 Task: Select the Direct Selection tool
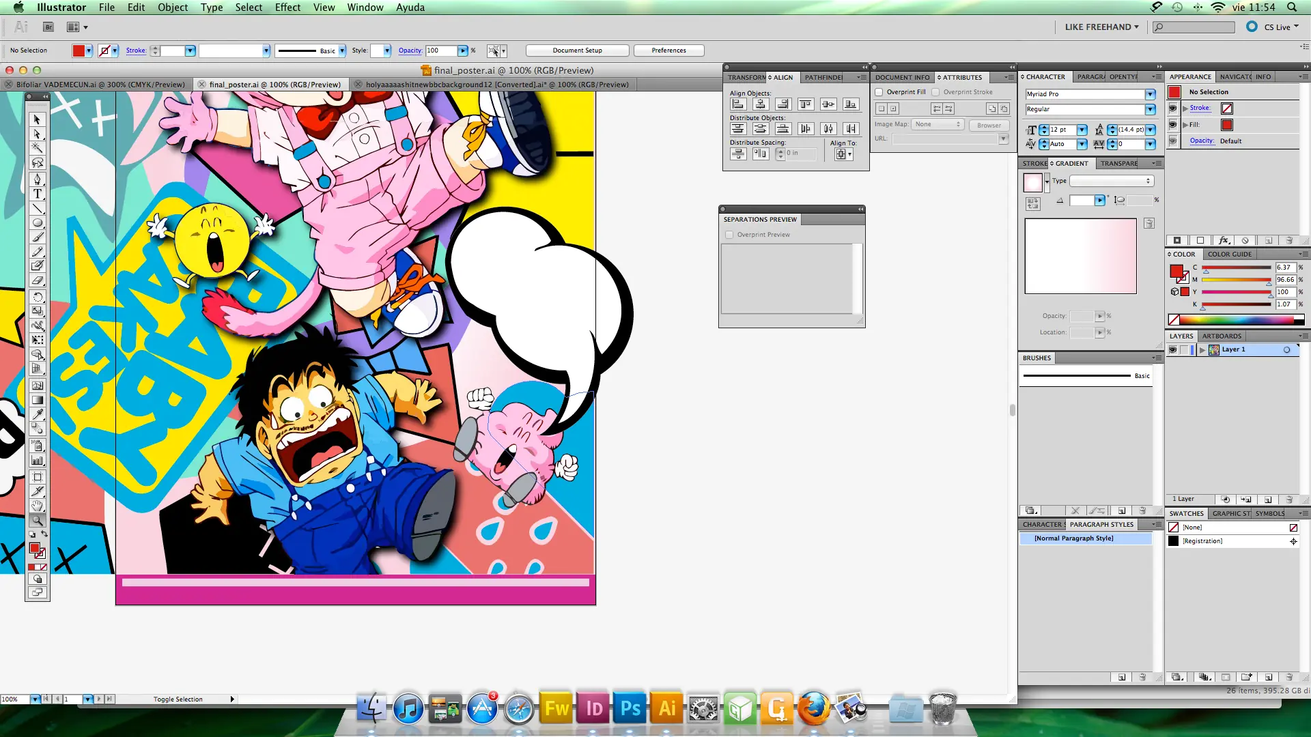tap(37, 134)
